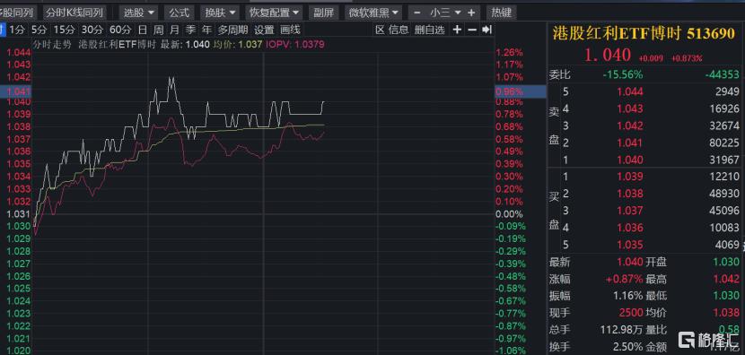Viewport: 745px width, 355px height.
Task: Toggle 多股同列 view mode
Action: [x=16, y=13]
